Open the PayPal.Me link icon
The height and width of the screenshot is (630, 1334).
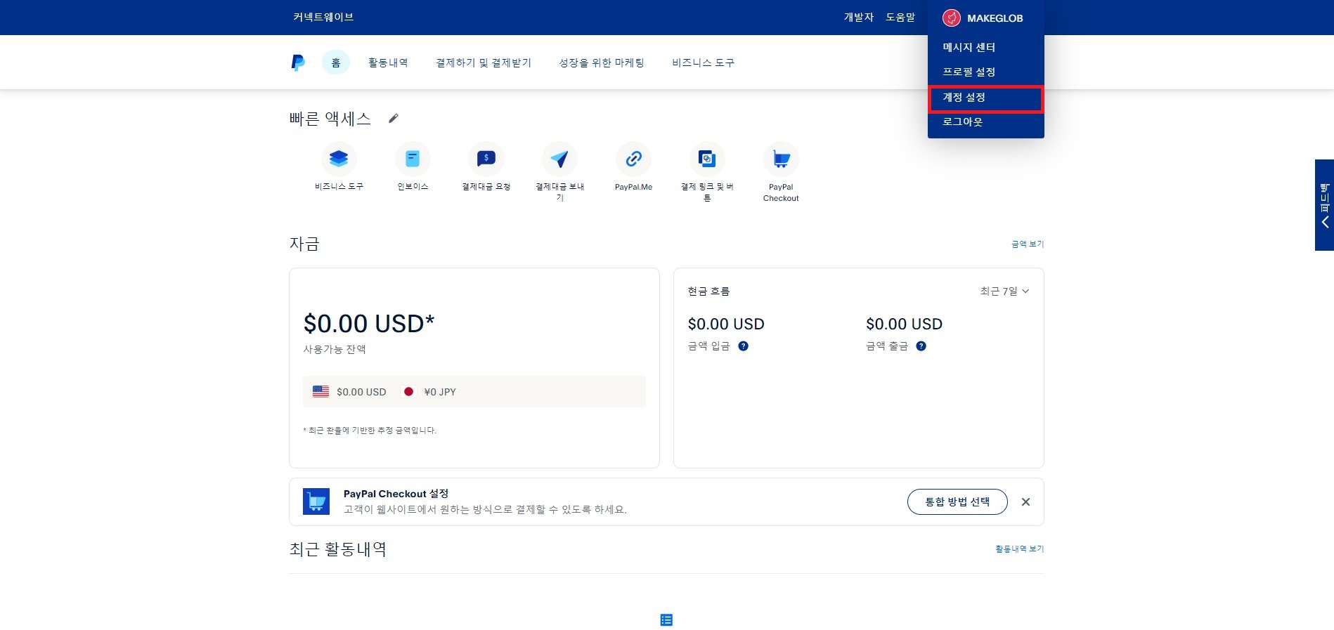[x=633, y=159]
